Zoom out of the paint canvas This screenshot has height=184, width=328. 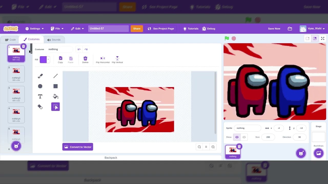click(199, 147)
